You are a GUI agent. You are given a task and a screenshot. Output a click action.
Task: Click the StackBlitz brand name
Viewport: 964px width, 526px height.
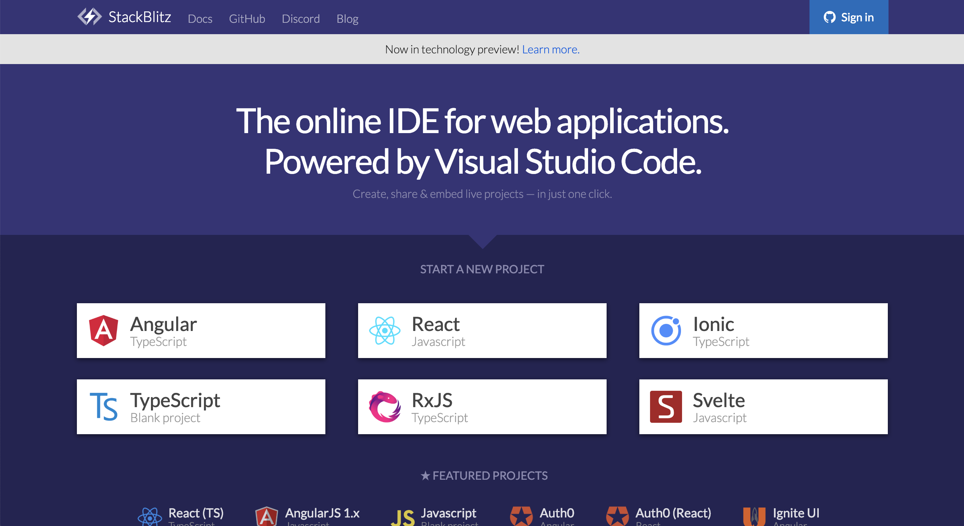point(140,17)
